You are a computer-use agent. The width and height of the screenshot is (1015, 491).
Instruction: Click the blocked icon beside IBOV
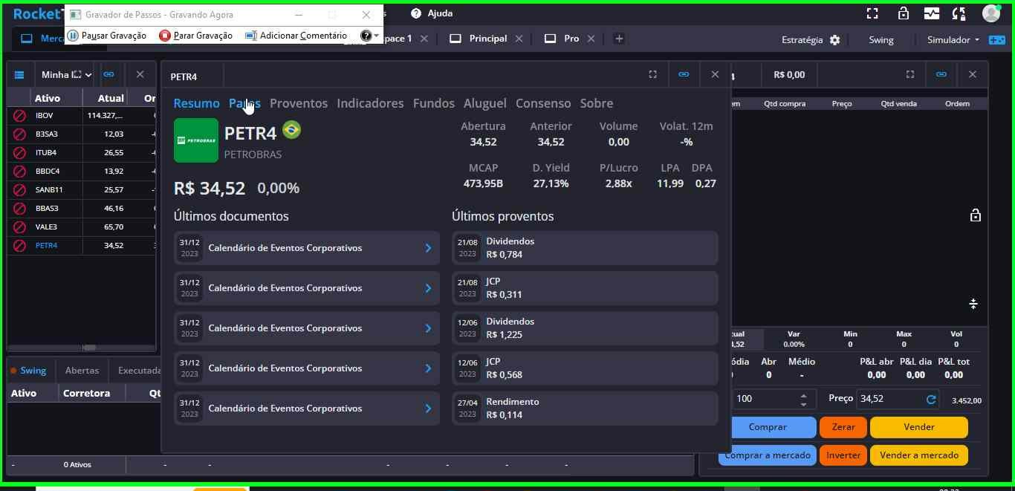pos(20,116)
